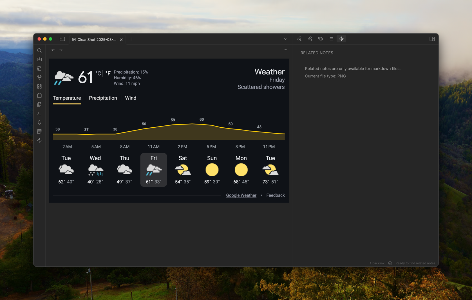Click "Precipitation: 15%" text
The image size is (472, 300).
point(131,72)
